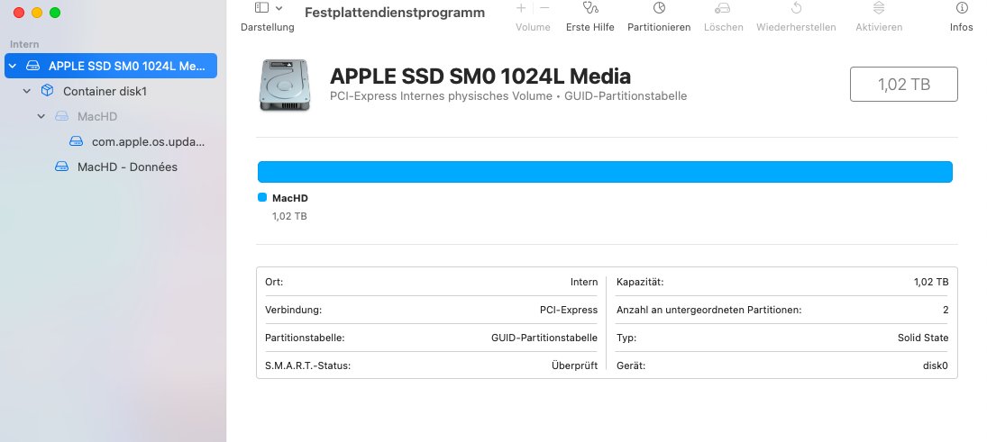Click the Löschen erase disk icon
987x442 pixels.
pyautogui.click(x=723, y=8)
